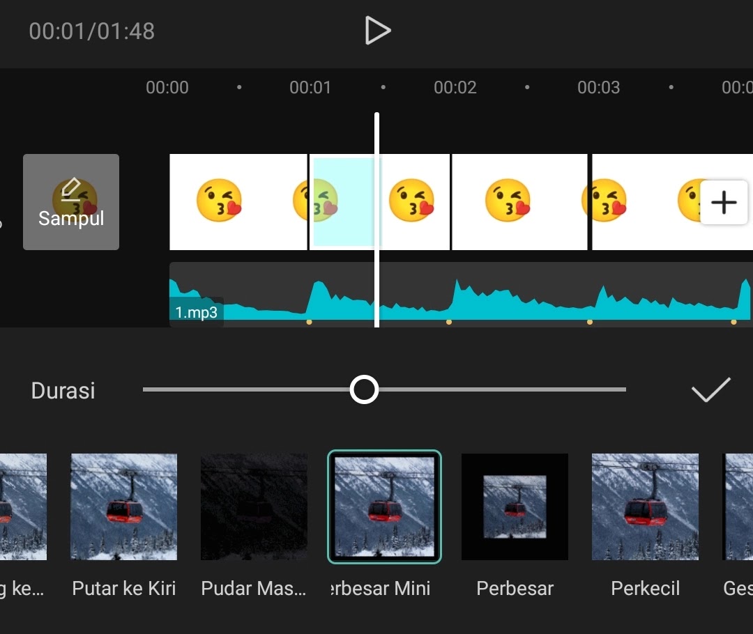Add a new clip with plus button
753x634 pixels.
click(724, 202)
